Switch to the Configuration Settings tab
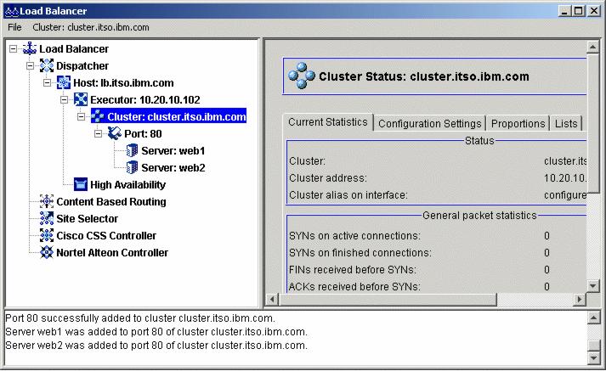 [x=430, y=124]
